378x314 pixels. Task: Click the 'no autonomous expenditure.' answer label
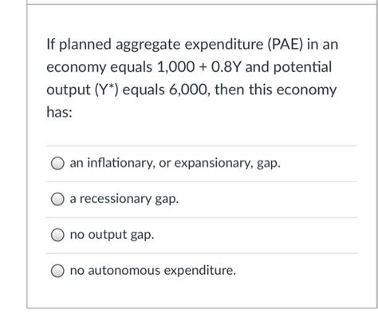153,270
